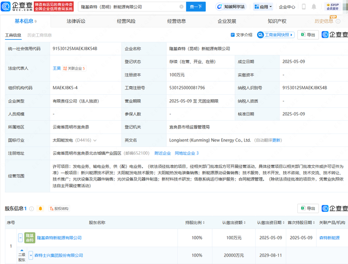Expand the 森特士兴集团股份有限公司 row
The height and width of the screenshot is (264, 348).
coord(31,255)
